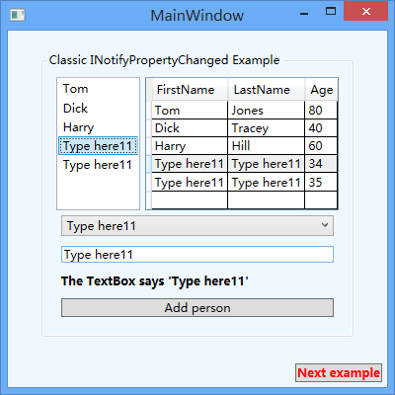Go to the Next example button
Viewport: 395px width, 395px height.
click(x=339, y=373)
